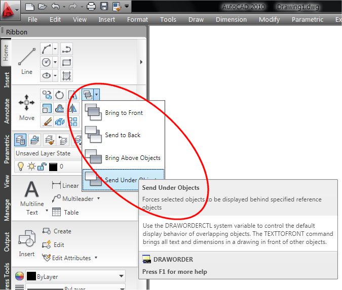Open the View menu
Image resolution: width=342 pixels, height=290 pixels.
coord(80,20)
